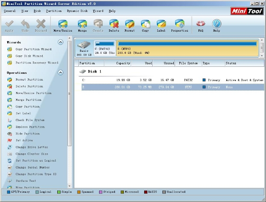Click the RAID5 legend color swatch

pos(145,192)
